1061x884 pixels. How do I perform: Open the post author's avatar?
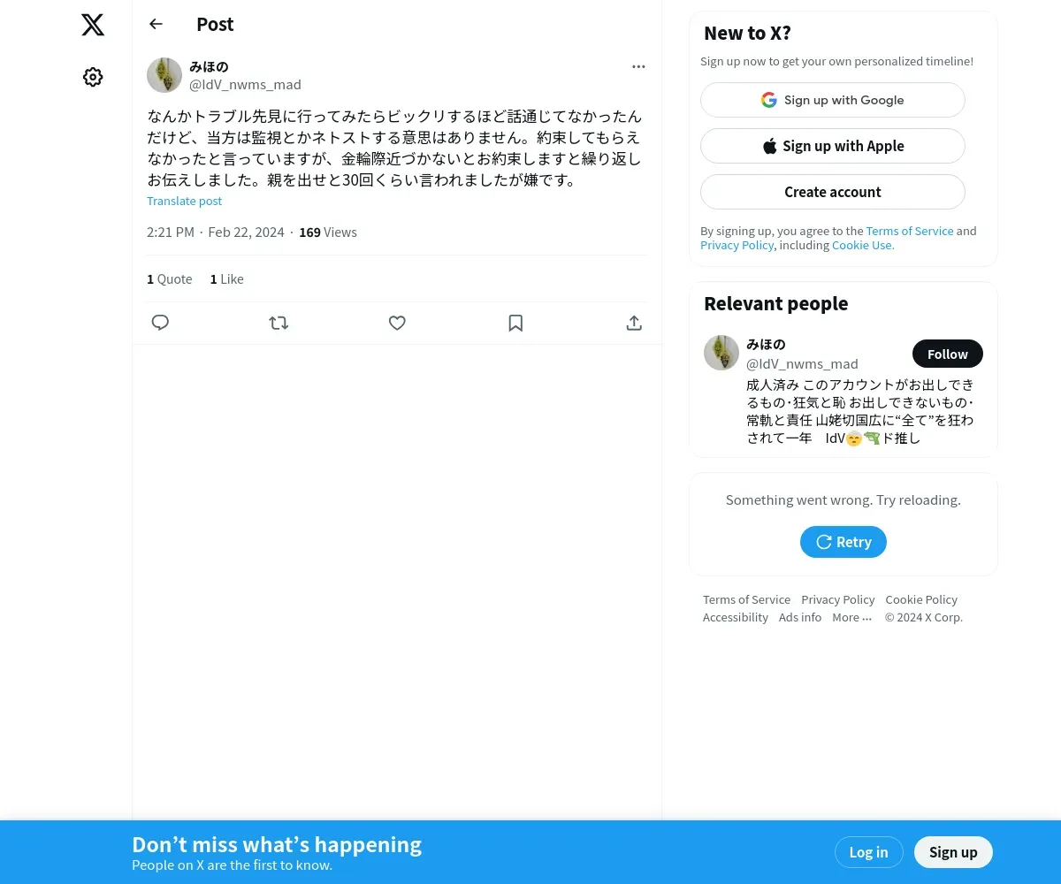coord(164,75)
